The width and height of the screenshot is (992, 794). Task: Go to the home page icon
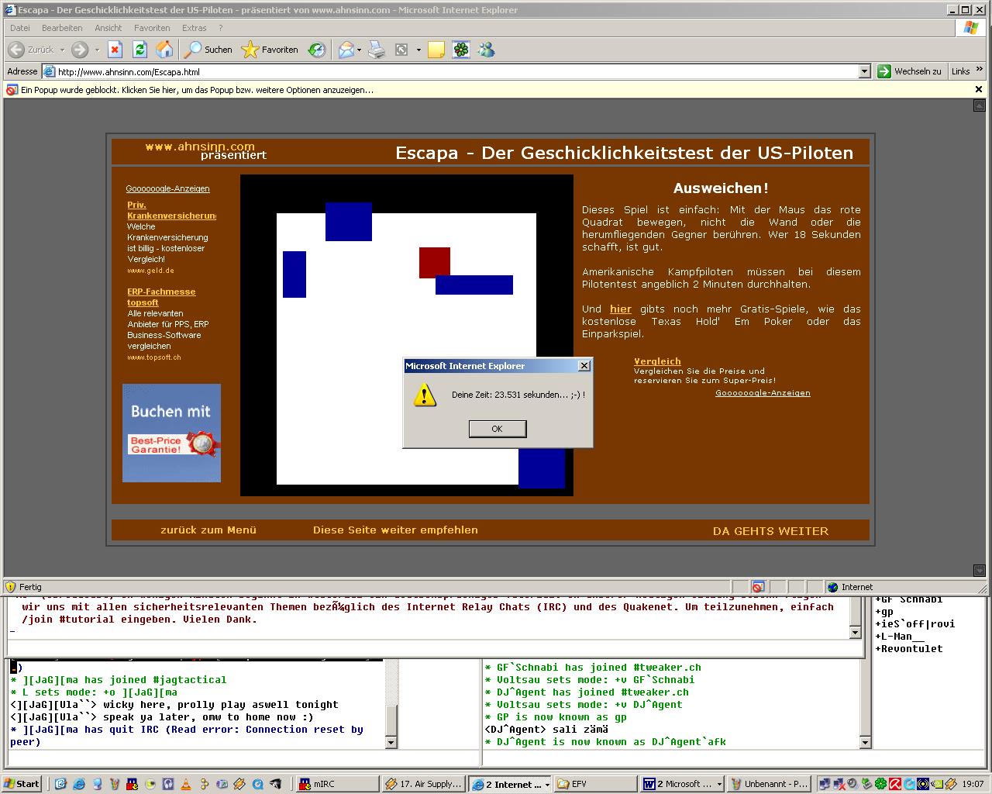(164, 50)
